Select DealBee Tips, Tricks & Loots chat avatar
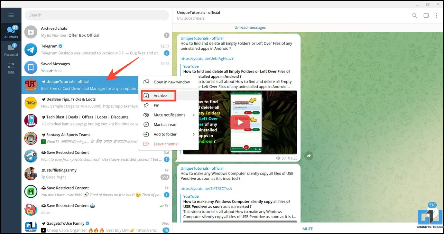444x234 pixels. (31, 103)
